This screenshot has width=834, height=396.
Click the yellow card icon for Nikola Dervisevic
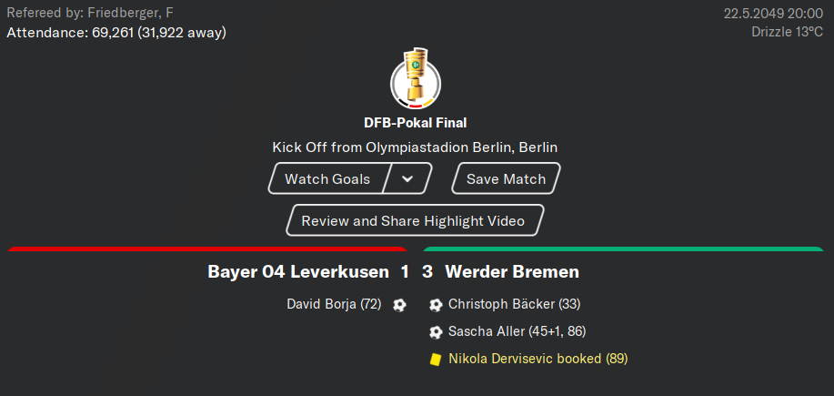pyautogui.click(x=436, y=360)
